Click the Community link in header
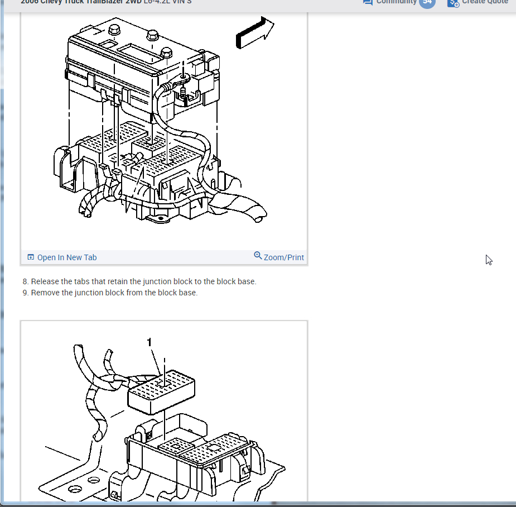The height and width of the screenshot is (507, 516). tap(396, 2)
